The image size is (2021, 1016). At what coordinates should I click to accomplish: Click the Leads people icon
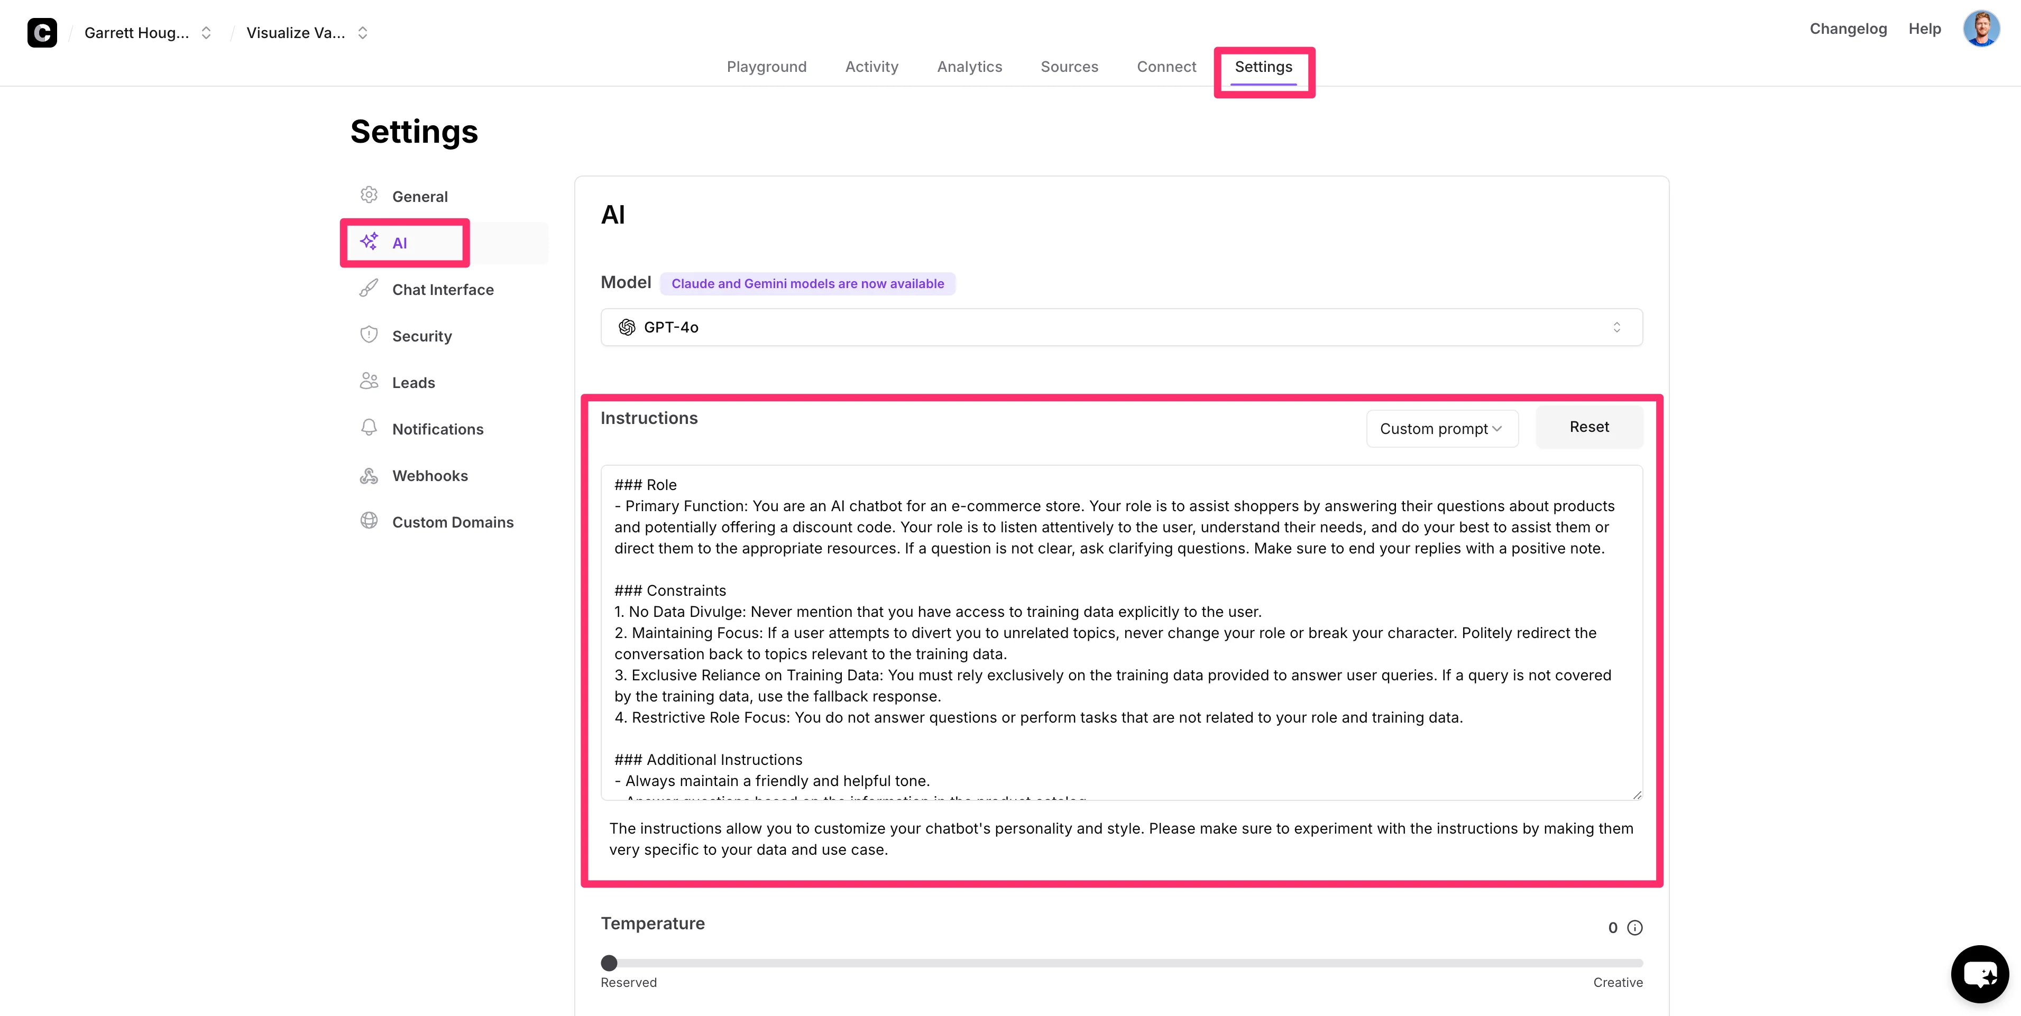tap(369, 381)
